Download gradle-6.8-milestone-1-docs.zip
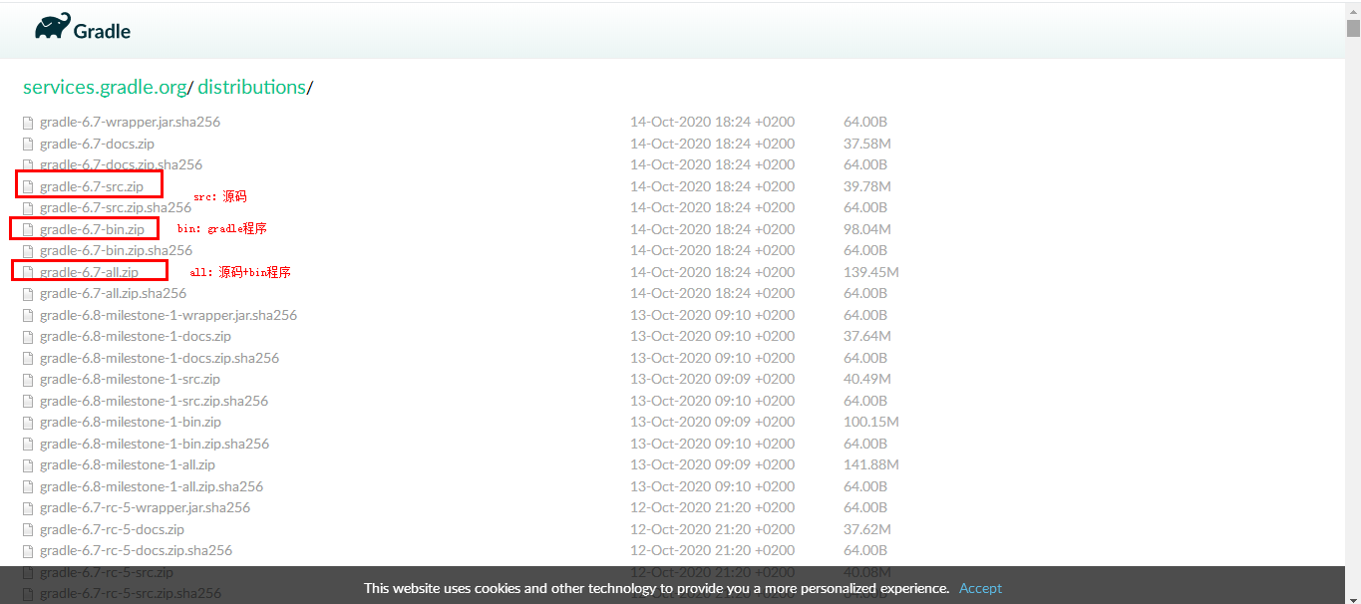Screen dimensions: 1361x604 (136, 336)
